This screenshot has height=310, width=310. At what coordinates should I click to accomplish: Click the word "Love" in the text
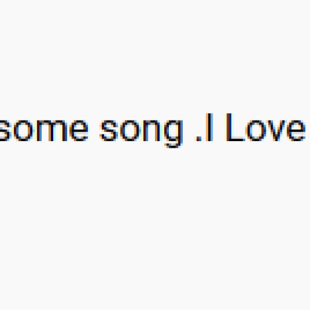(x=266, y=127)
